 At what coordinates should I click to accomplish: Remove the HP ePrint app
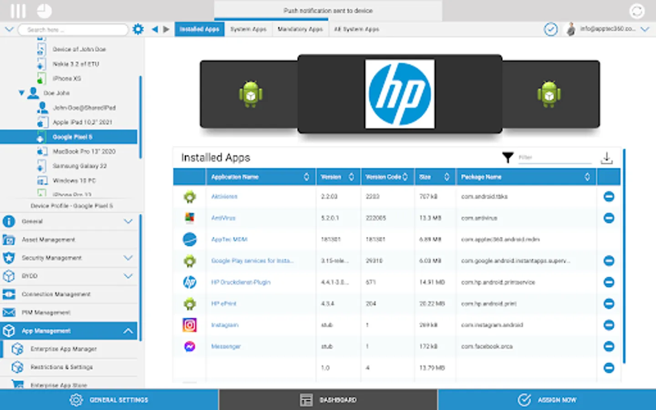(609, 303)
